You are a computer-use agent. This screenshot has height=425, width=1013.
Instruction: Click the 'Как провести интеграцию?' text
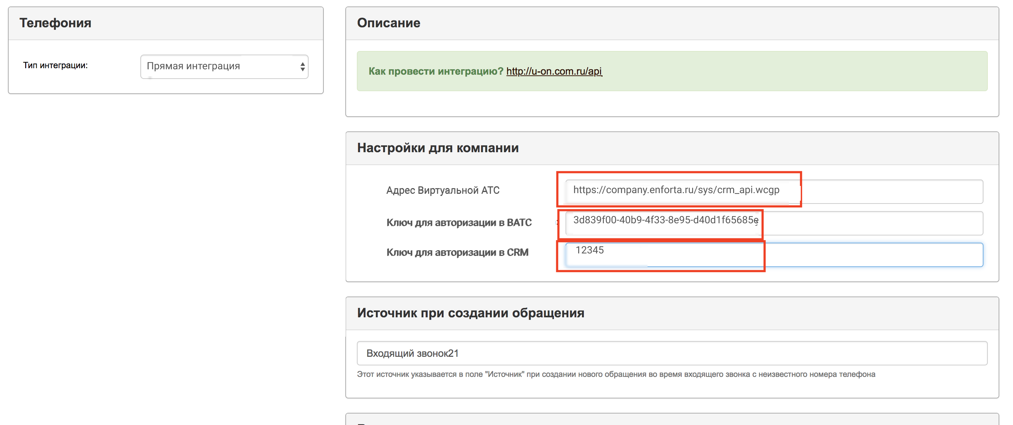(x=436, y=71)
